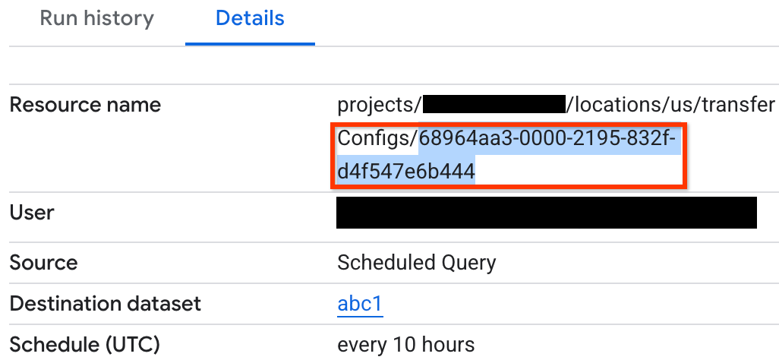
Task: Click the Schedule (UTC) label
Action: [x=84, y=345]
